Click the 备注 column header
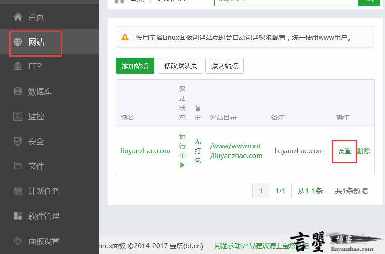The width and height of the screenshot is (385, 254). pos(278,118)
